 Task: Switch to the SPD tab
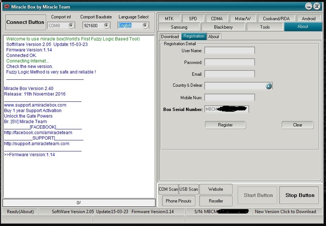[x=193, y=18]
